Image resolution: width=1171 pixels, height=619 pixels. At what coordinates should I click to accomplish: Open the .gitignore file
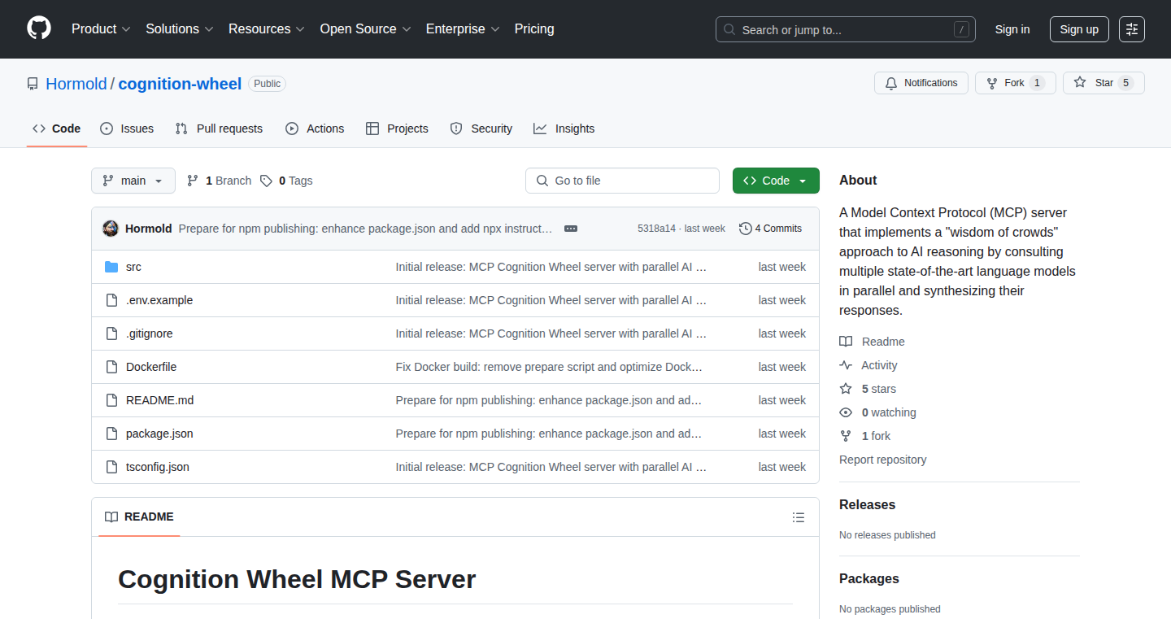pyautogui.click(x=150, y=333)
